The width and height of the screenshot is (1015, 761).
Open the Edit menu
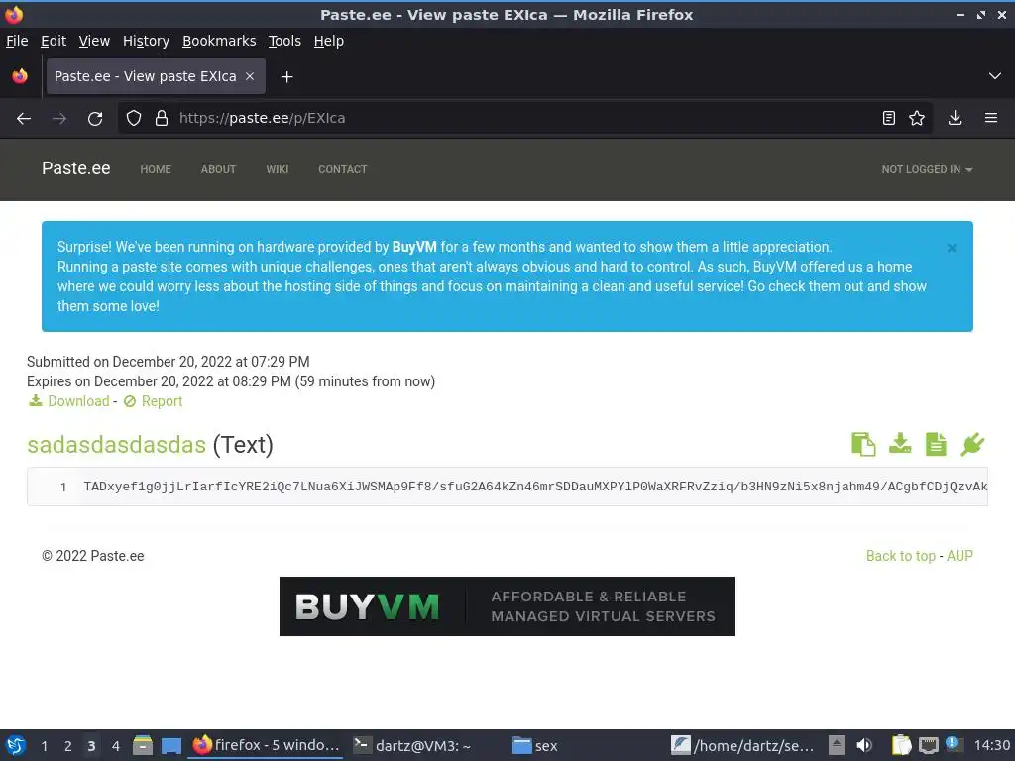[x=54, y=41]
